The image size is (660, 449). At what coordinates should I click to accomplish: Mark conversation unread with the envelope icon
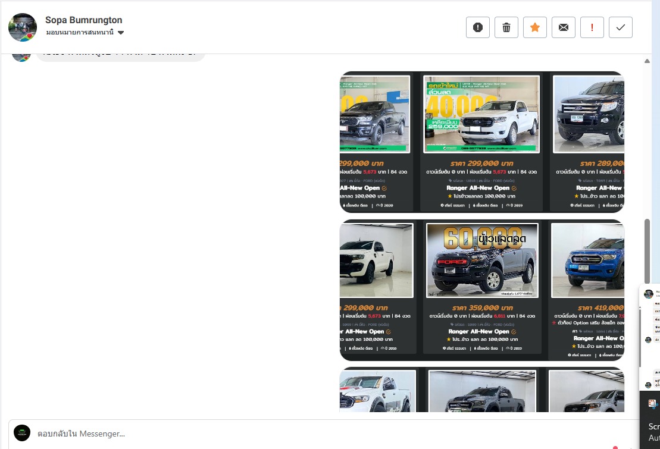pyautogui.click(x=564, y=27)
